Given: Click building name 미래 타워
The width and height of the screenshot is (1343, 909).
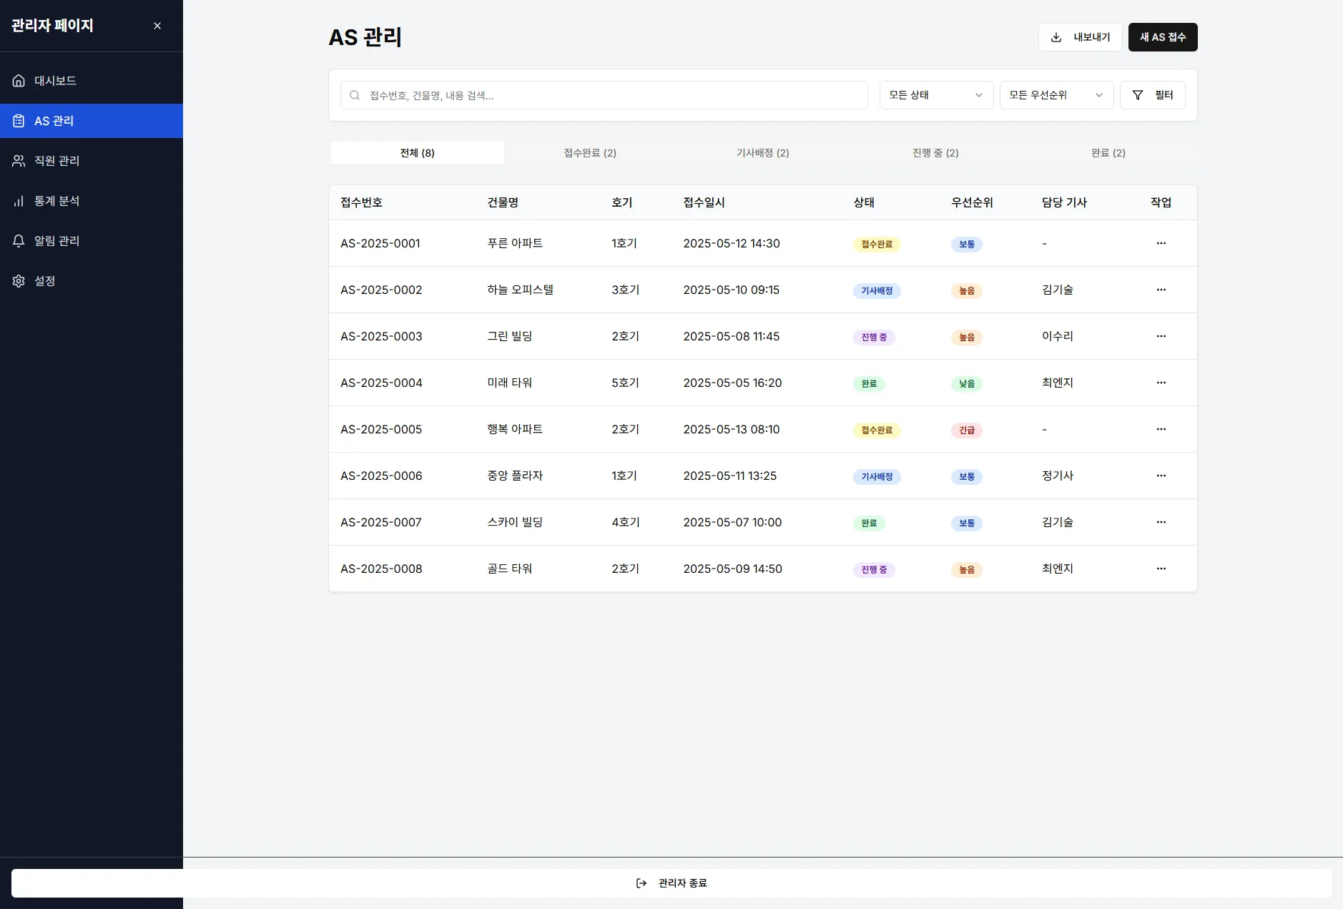Looking at the screenshot, I should [x=510, y=383].
